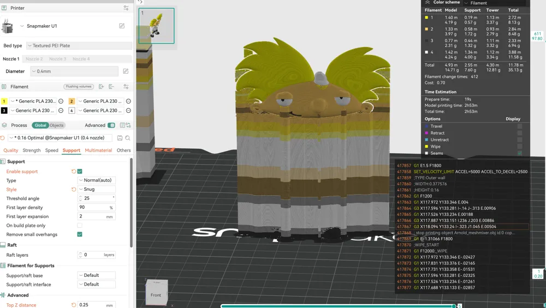The width and height of the screenshot is (546, 308).
Task: Click the Front view cube
Action: coord(156,295)
